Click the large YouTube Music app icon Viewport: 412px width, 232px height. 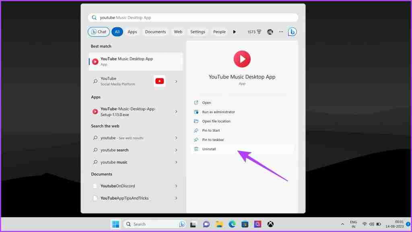pos(242,59)
